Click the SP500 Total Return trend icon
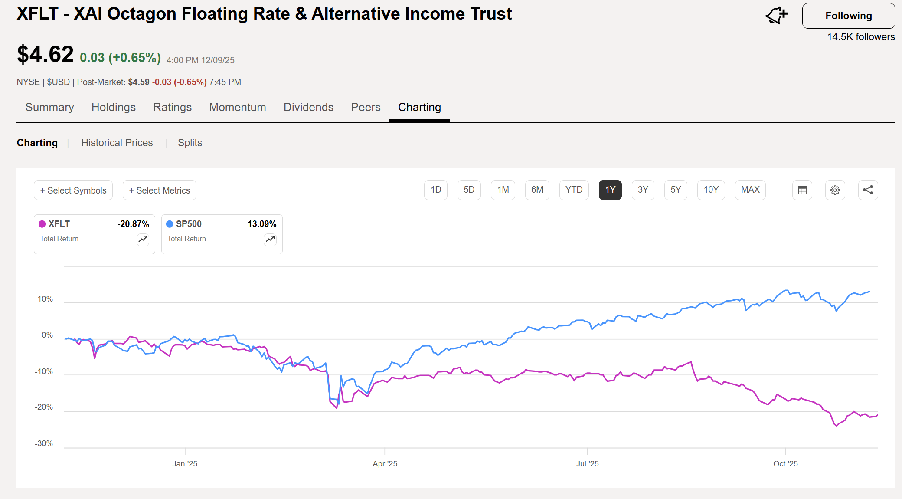This screenshot has height=499, width=902. tap(270, 239)
